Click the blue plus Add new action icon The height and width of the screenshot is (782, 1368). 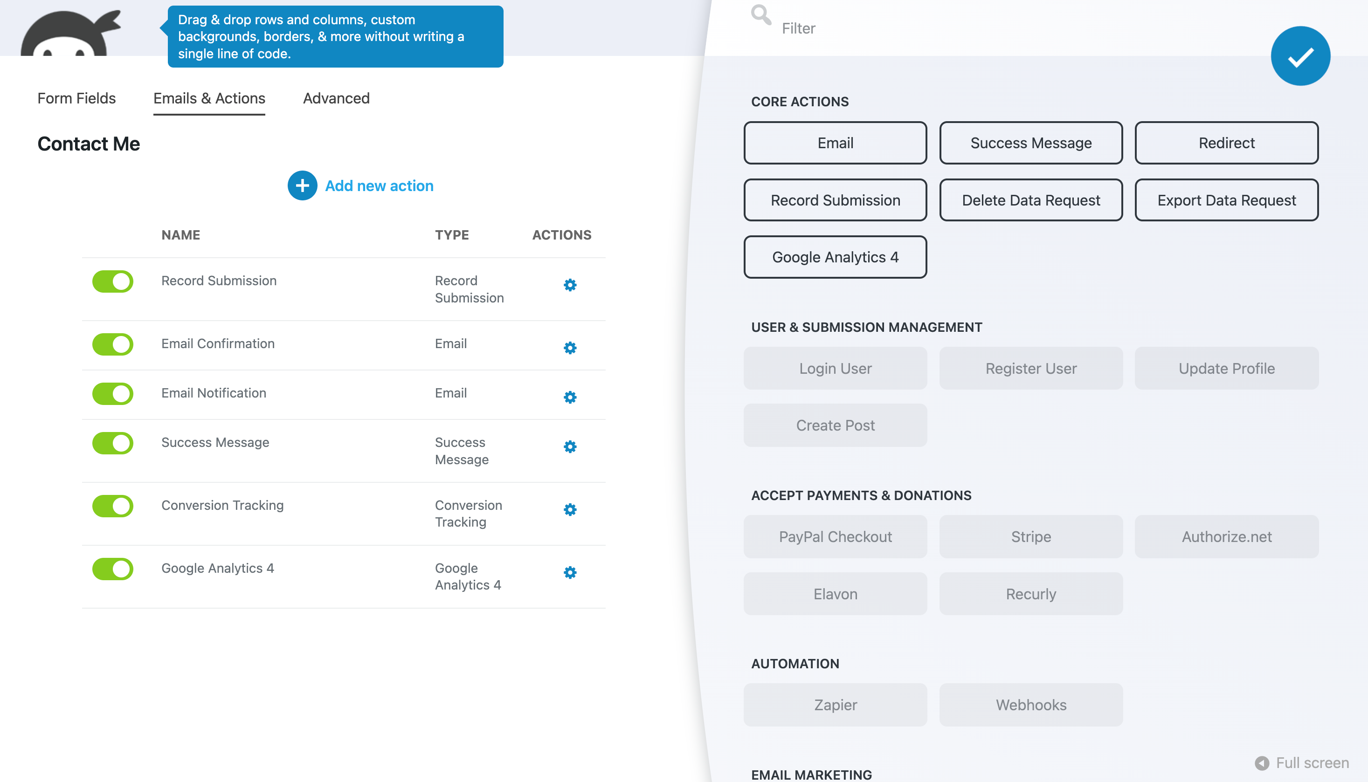[302, 186]
